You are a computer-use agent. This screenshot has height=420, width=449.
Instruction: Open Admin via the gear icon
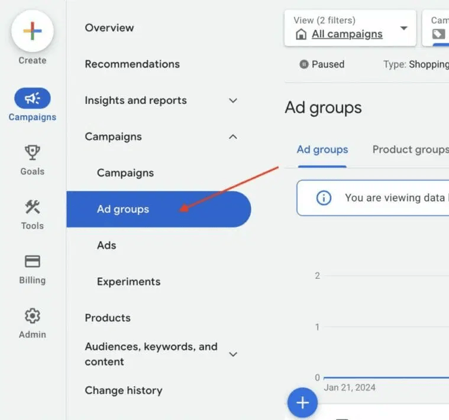click(x=33, y=316)
